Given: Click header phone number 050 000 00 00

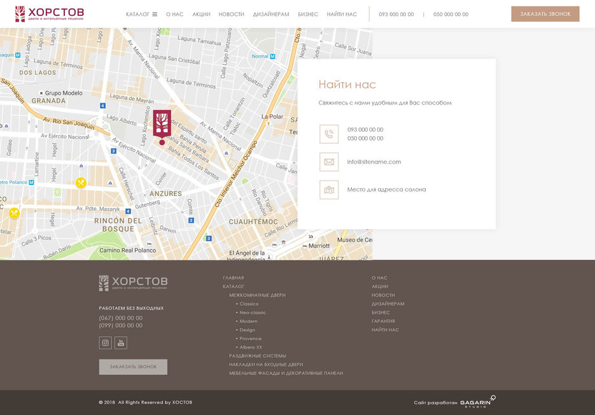Looking at the screenshot, I should [451, 14].
